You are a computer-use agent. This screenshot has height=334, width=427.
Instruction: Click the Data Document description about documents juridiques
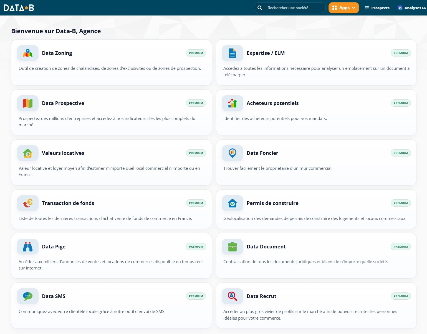(305, 262)
